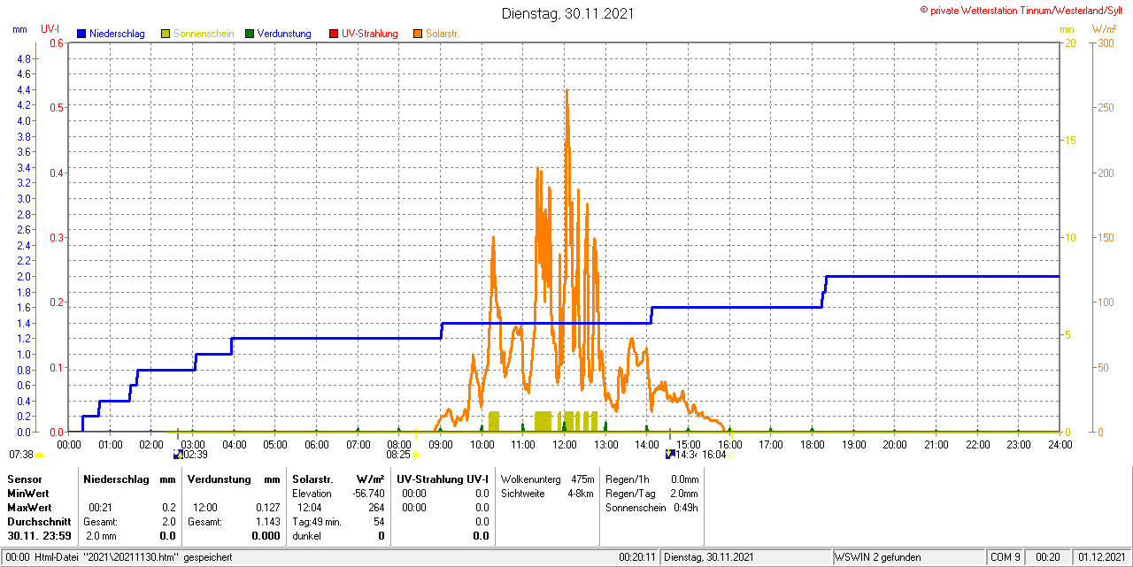Click the solar maximum value 264
Viewport: 1133px width, 567px height.
(x=376, y=508)
